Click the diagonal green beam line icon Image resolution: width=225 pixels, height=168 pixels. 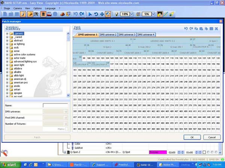click(x=166, y=14)
